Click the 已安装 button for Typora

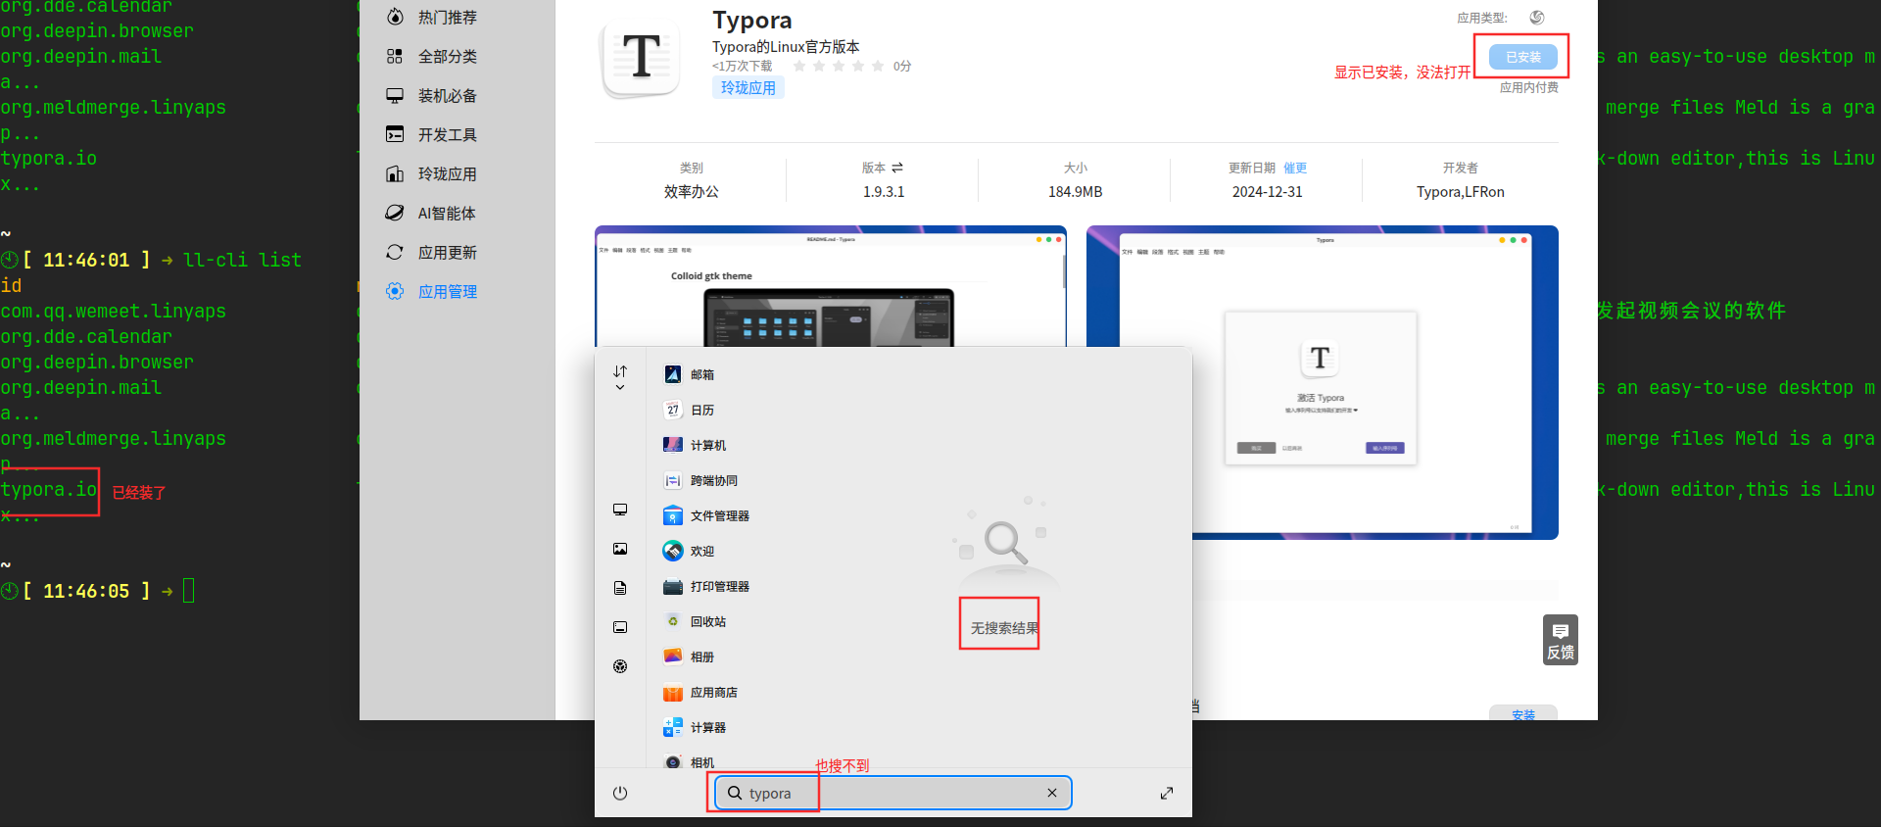[x=1522, y=57]
